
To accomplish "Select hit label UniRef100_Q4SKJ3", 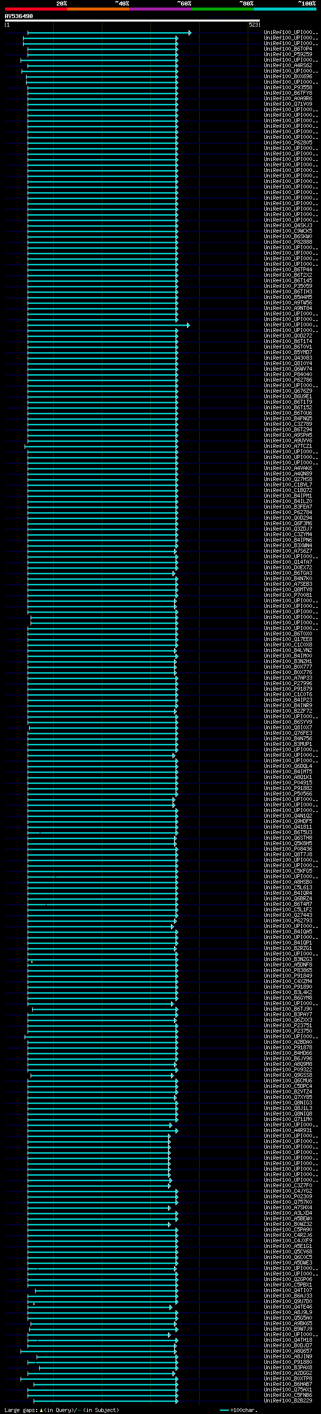I will point(288,226).
